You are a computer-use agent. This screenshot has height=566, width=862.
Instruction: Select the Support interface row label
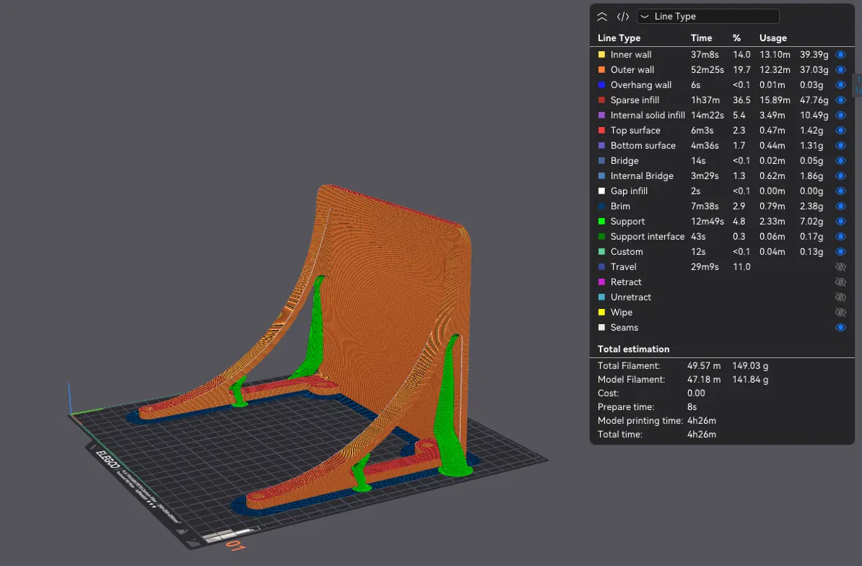pos(647,236)
